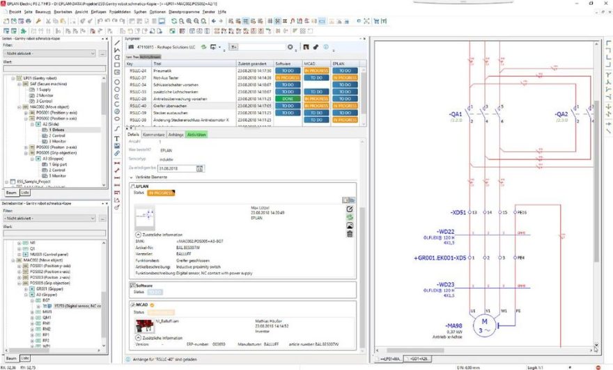613x370 pixels.
Task: Collapse LP01 (Gantry robot) tree node
Action: click(13, 78)
